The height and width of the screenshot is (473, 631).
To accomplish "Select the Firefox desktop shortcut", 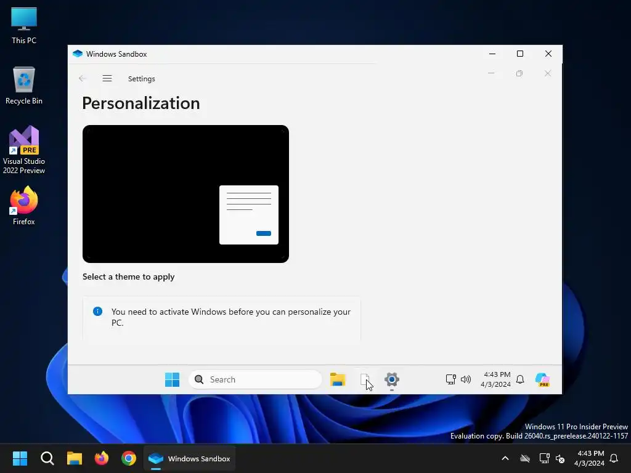I will (x=24, y=206).
